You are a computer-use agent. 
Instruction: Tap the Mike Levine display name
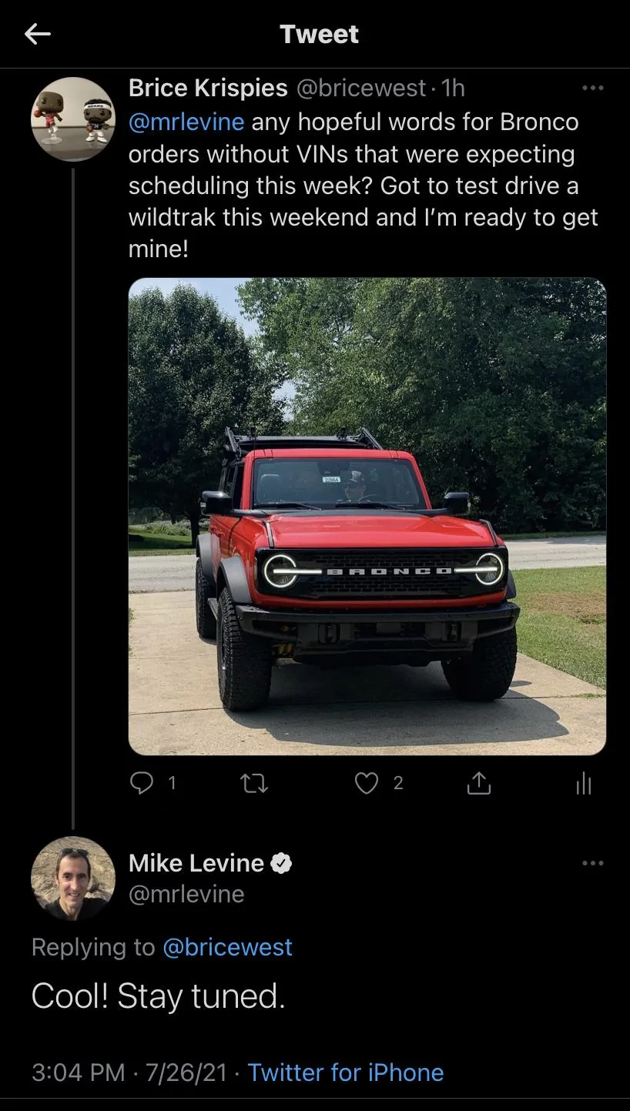coord(196,863)
